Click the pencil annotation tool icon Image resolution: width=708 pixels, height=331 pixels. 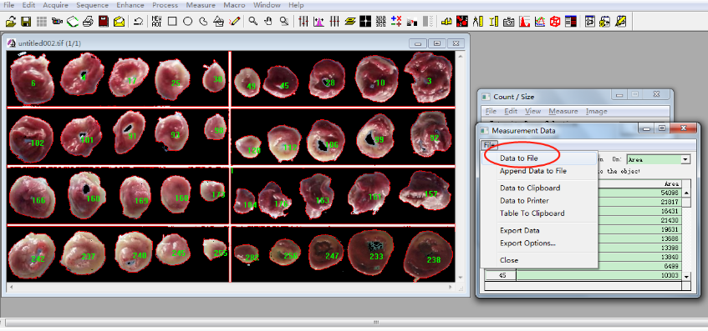[x=234, y=21]
